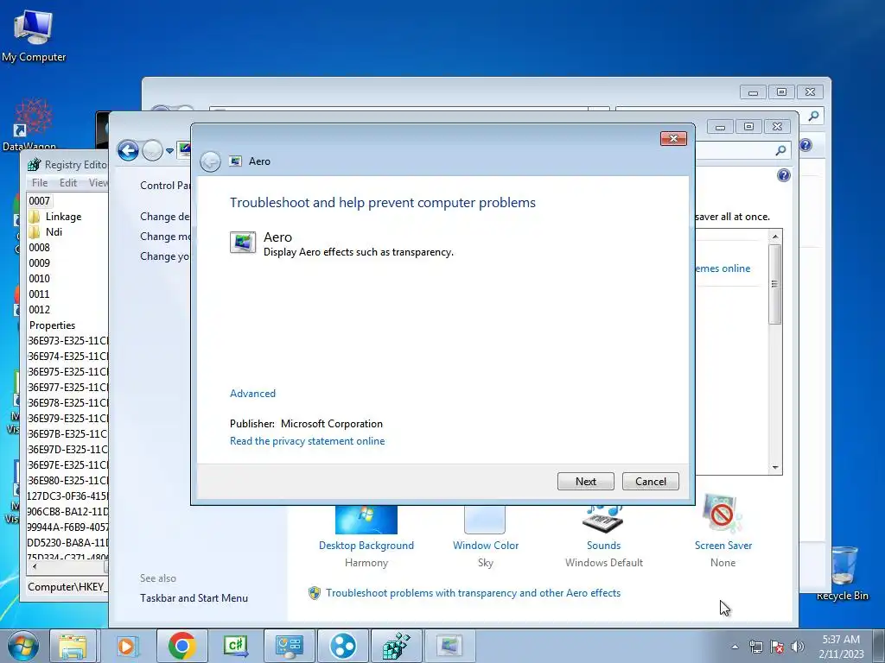
Task: Click the Sounds link text
Action: pyautogui.click(x=603, y=546)
